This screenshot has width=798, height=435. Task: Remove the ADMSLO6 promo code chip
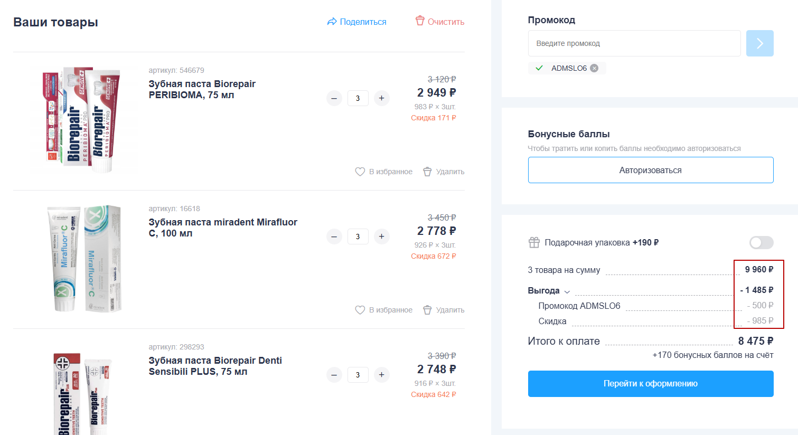point(594,68)
